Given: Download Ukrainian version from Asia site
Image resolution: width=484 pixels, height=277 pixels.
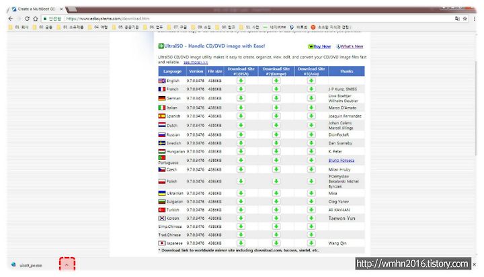Looking at the screenshot, I should coord(311,193).
